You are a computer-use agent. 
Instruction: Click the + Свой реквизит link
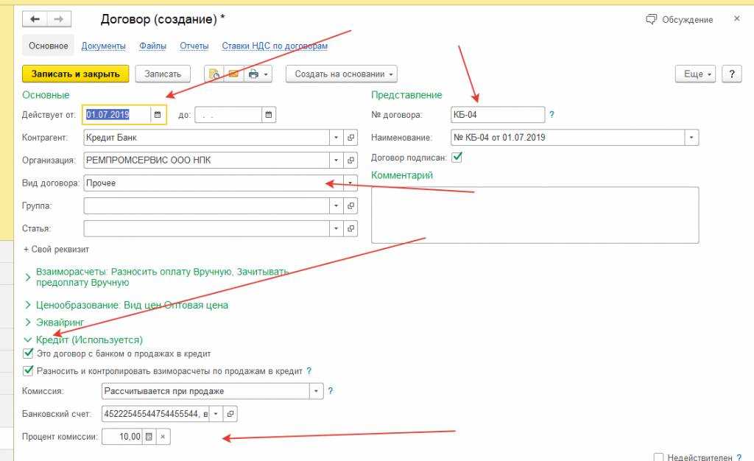56,250
